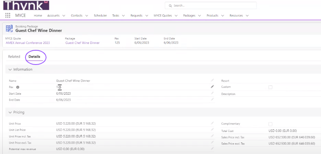321x154 pixels.
Task: Click the Pax info help icon
Action: coord(17,87)
